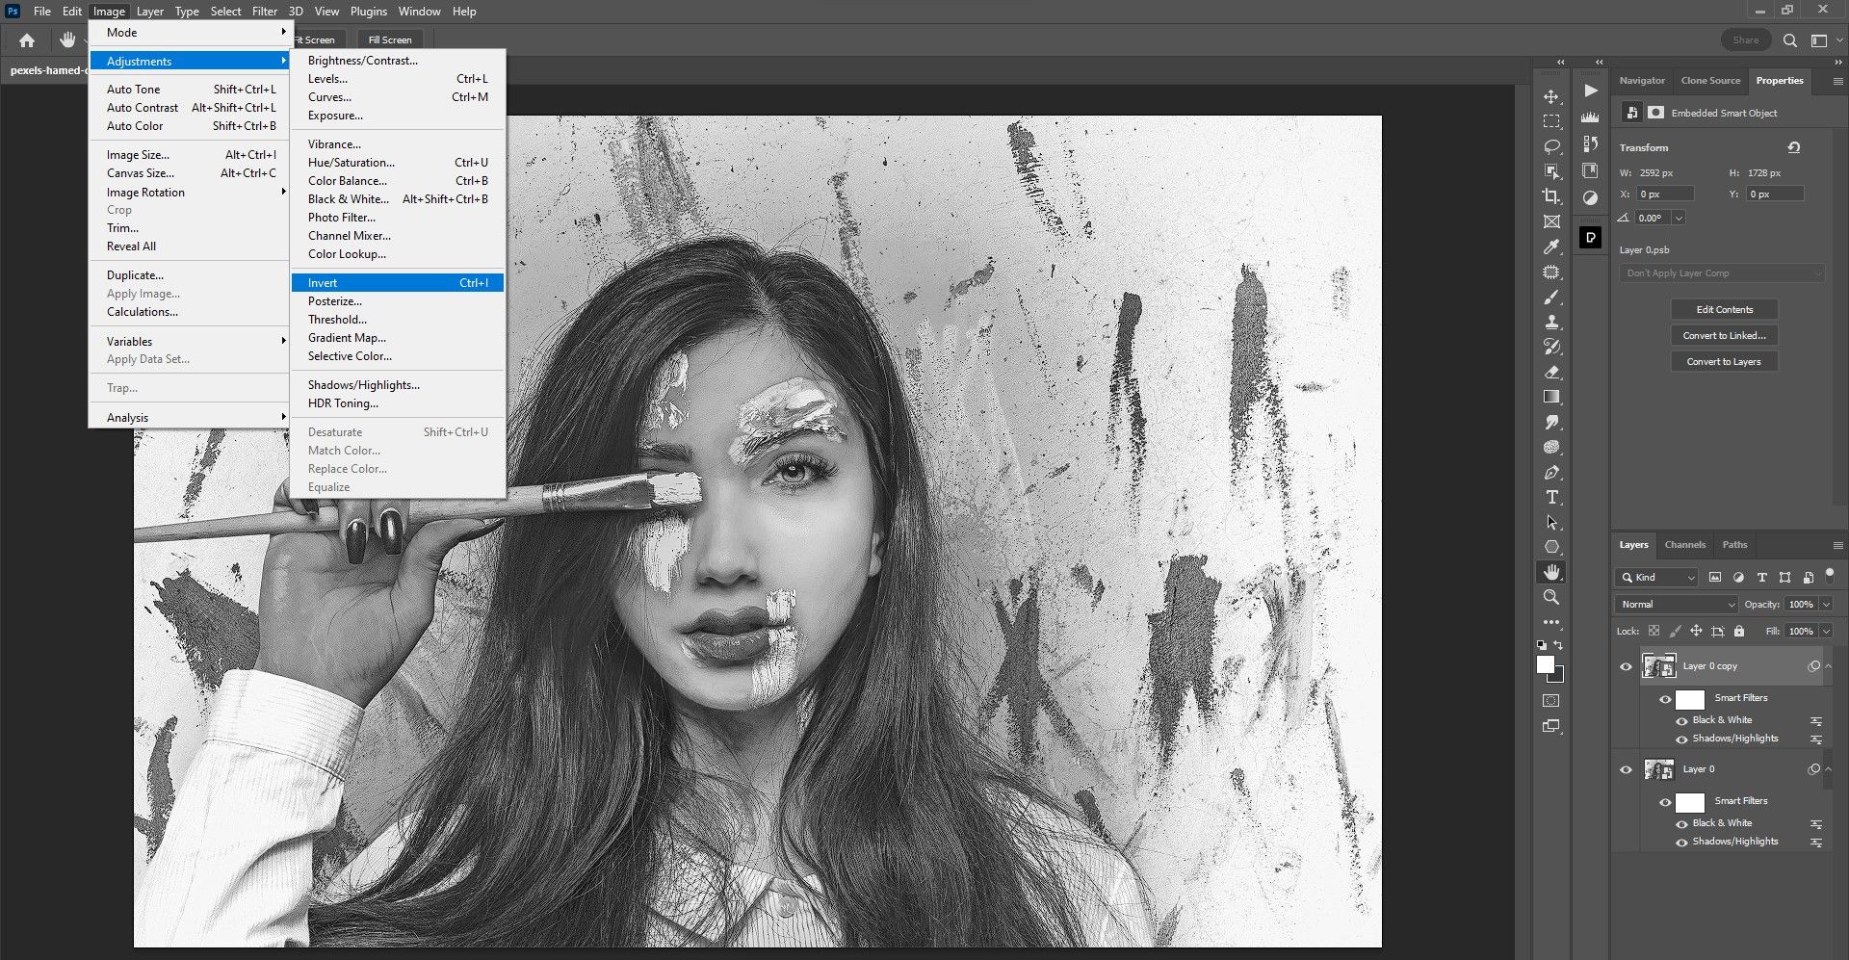Image resolution: width=1849 pixels, height=960 pixels.
Task: Select the Brush tool
Action: click(x=1551, y=297)
